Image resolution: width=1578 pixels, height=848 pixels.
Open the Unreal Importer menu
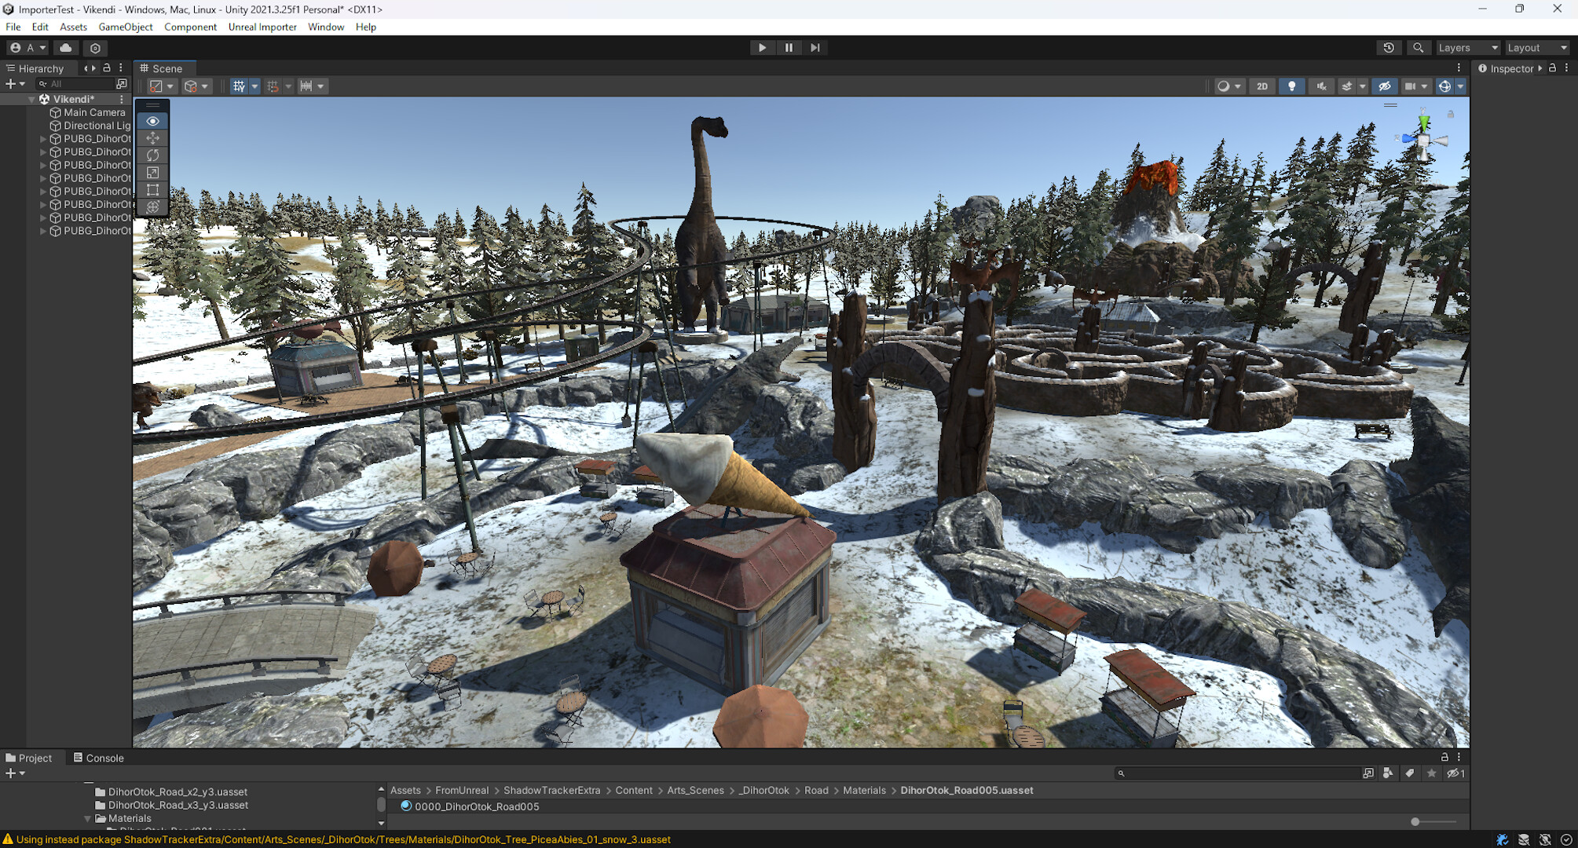pyautogui.click(x=262, y=27)
